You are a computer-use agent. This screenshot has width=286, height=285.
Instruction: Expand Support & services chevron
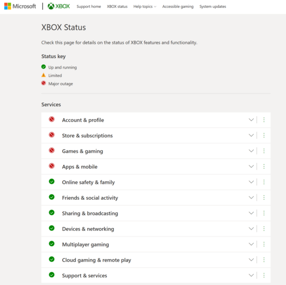tap(251, 275)
